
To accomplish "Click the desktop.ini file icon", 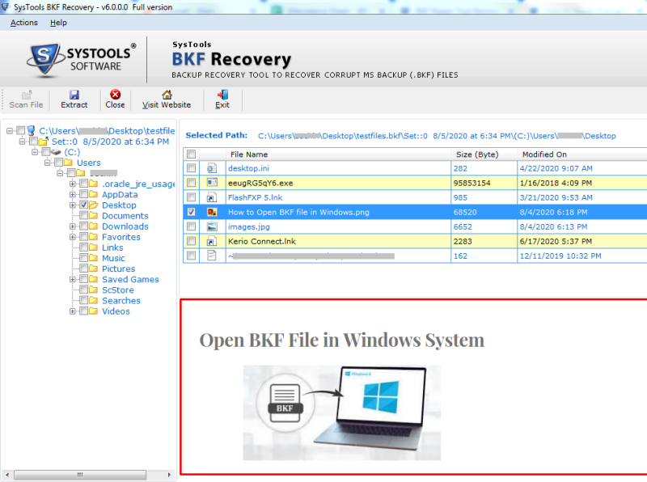I will tap(212, 168).
